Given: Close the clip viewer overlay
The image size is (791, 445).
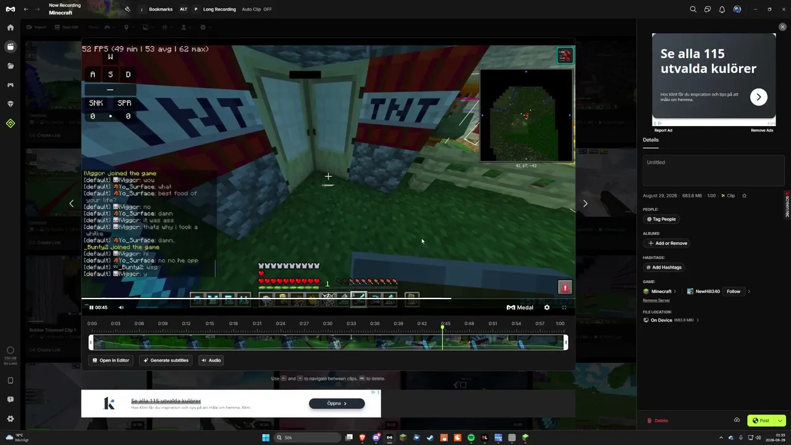Looking at the screenshot, I should point(782,27).
